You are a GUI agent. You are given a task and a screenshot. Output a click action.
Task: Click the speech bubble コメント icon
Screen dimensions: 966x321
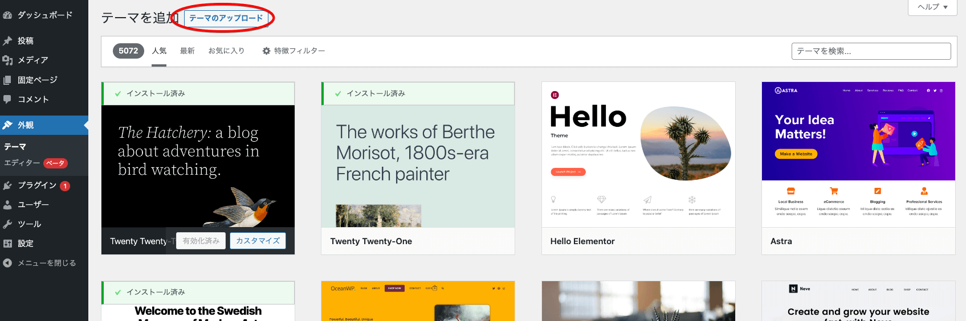coord(7,100)
